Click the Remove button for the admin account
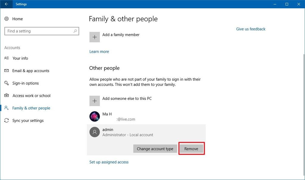This screenshot has width=305, height=180. coord(191,148)
